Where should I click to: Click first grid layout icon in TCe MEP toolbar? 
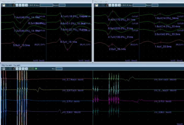[30, 69]
